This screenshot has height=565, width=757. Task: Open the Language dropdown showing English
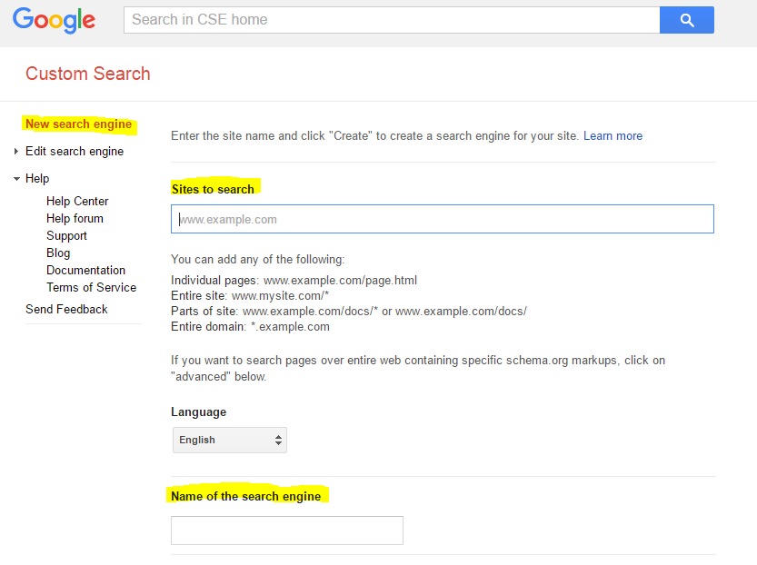tap(230, 440)
